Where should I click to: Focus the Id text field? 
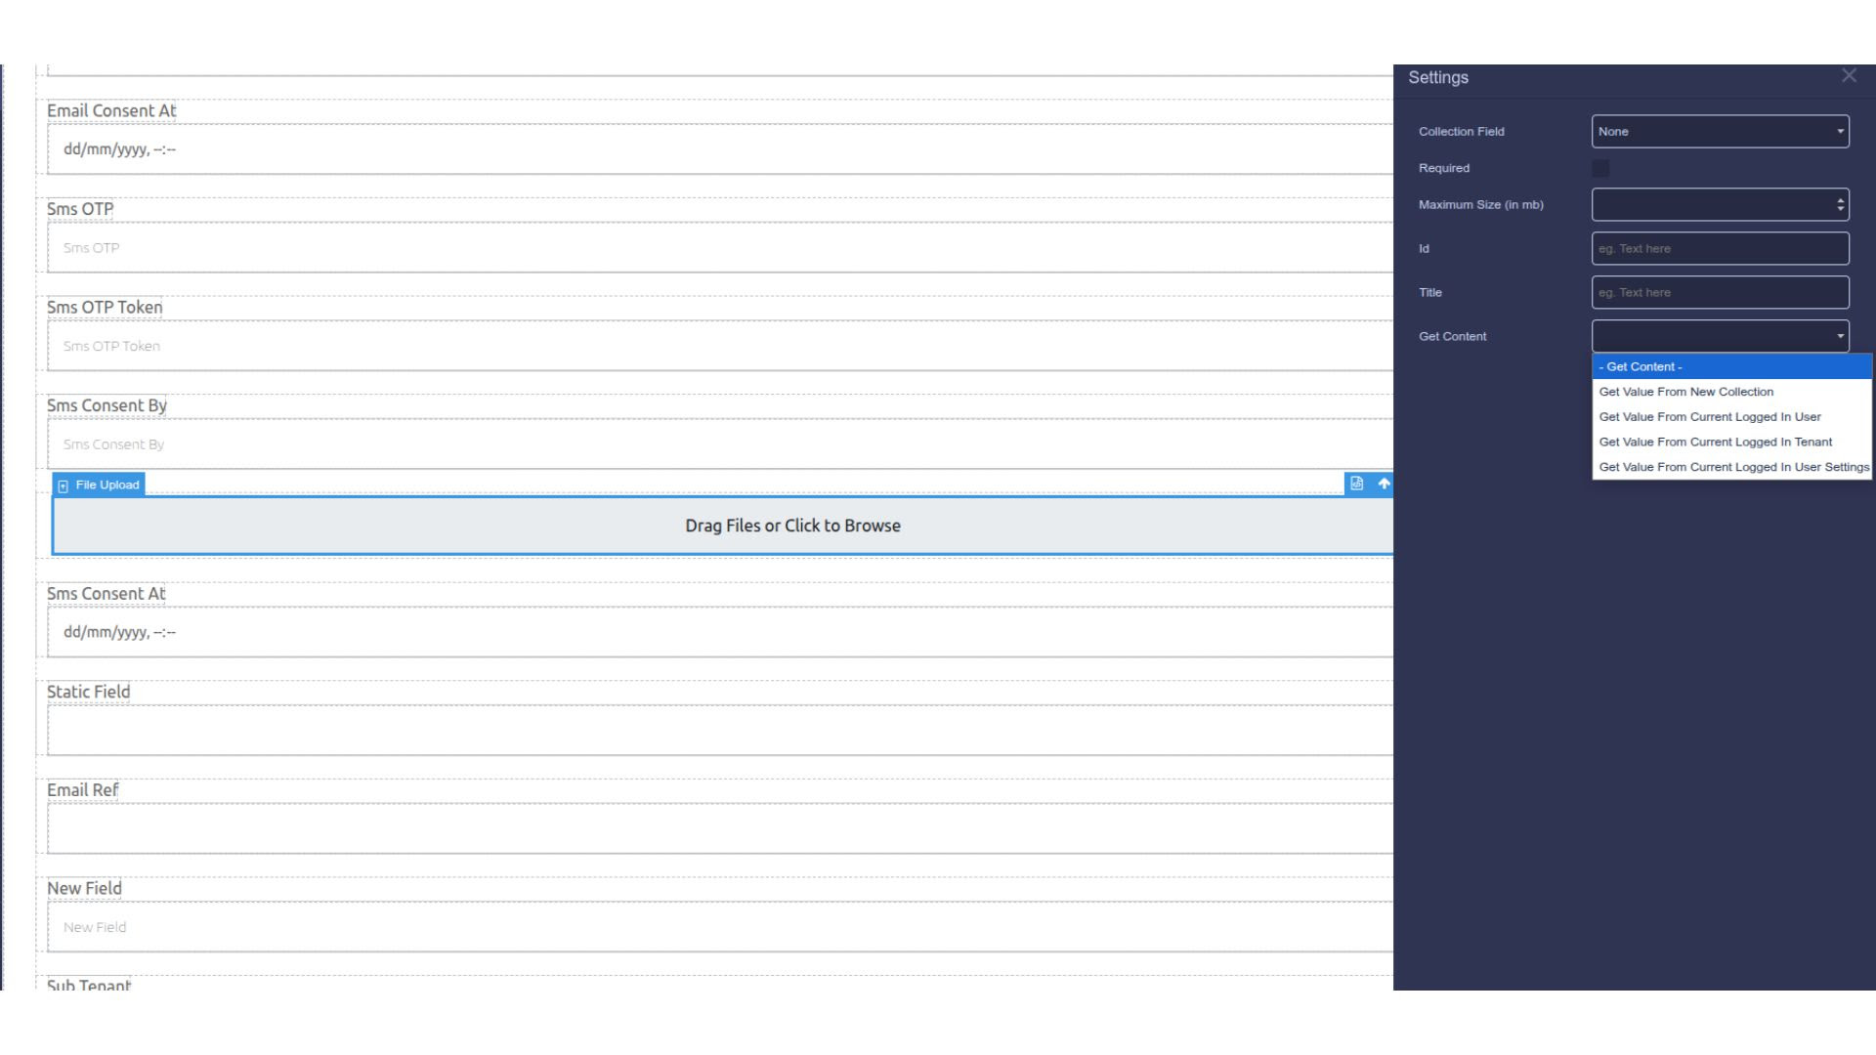[x=1720, y=248]
